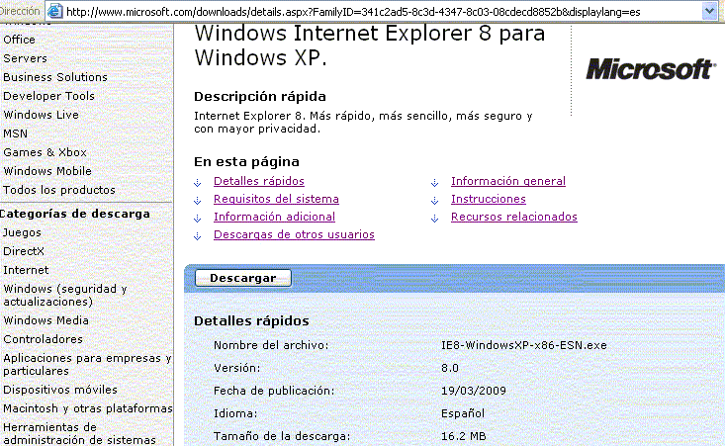Select the Windows Media category
The height and width of the screenshot is (446, 725).
click(x=45, y=320)
